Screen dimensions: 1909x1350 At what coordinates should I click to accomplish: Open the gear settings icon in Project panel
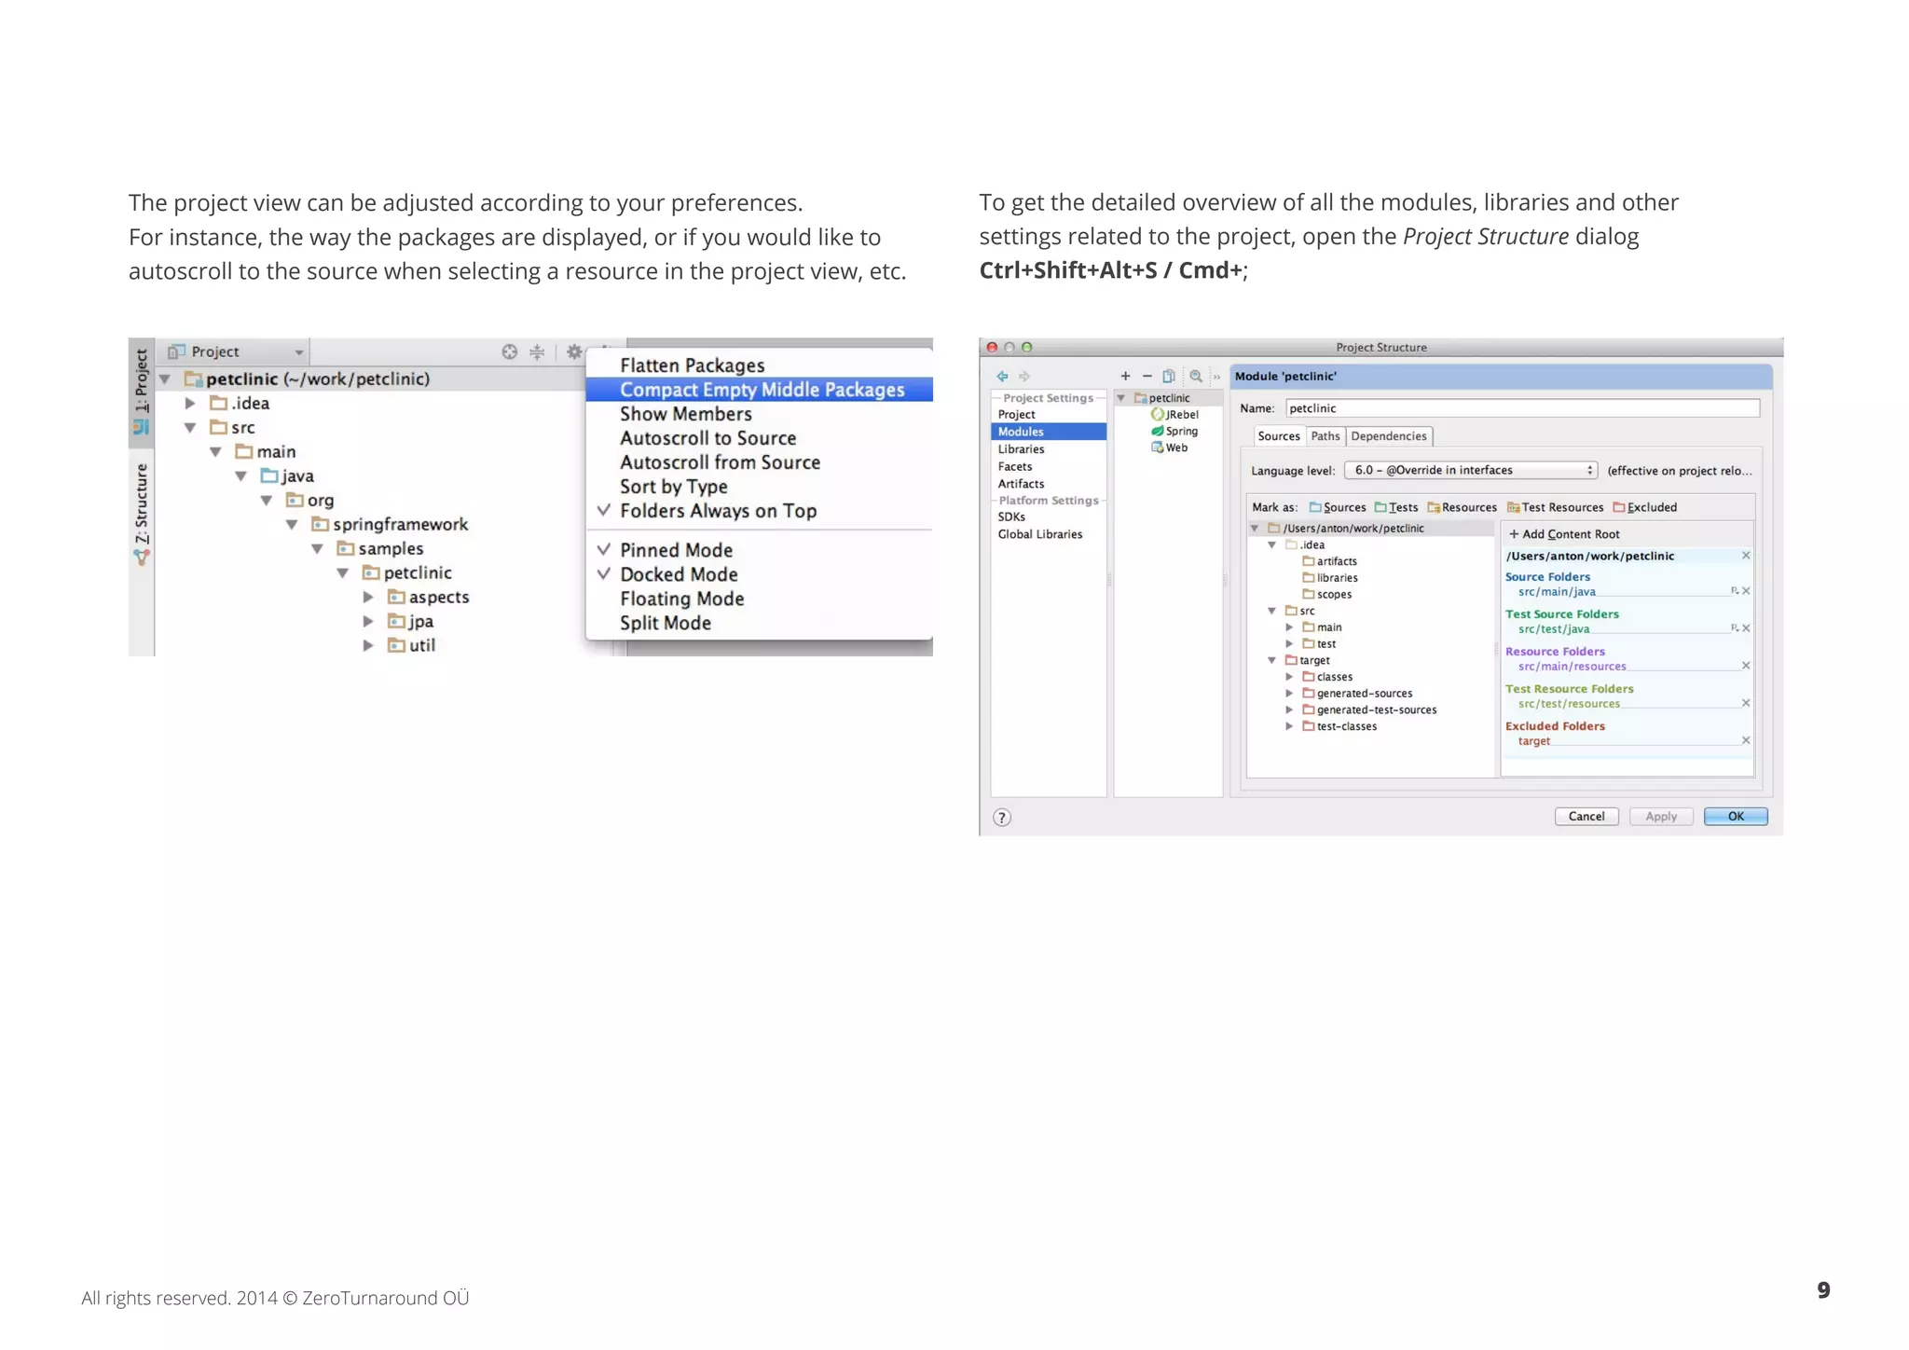574,351
